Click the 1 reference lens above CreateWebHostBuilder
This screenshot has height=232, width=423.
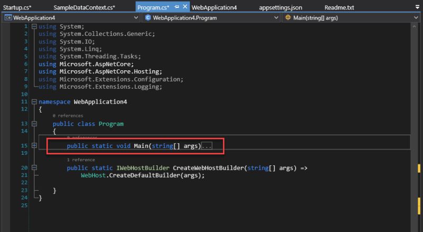coord(81,160)
